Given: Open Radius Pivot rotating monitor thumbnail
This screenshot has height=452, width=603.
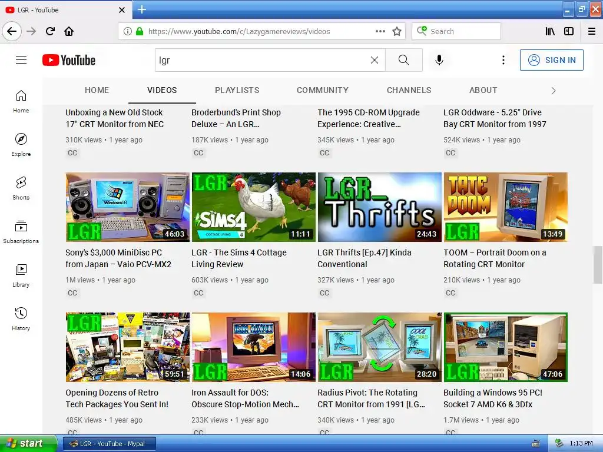Looking at the screenshot, I should coord(380,347).
